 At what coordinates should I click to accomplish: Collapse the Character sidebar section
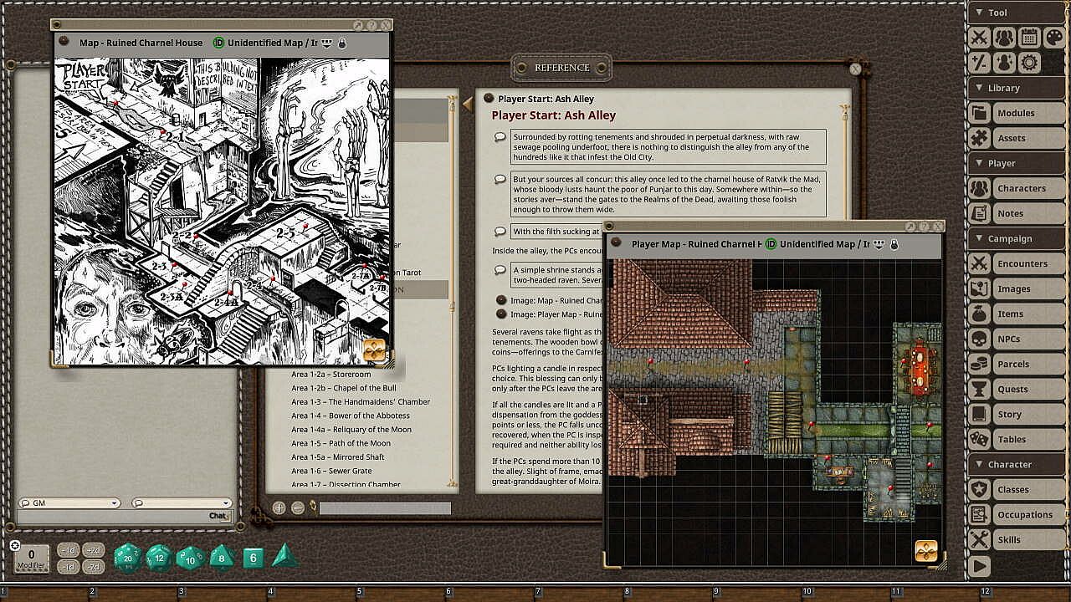[1017, 464]
